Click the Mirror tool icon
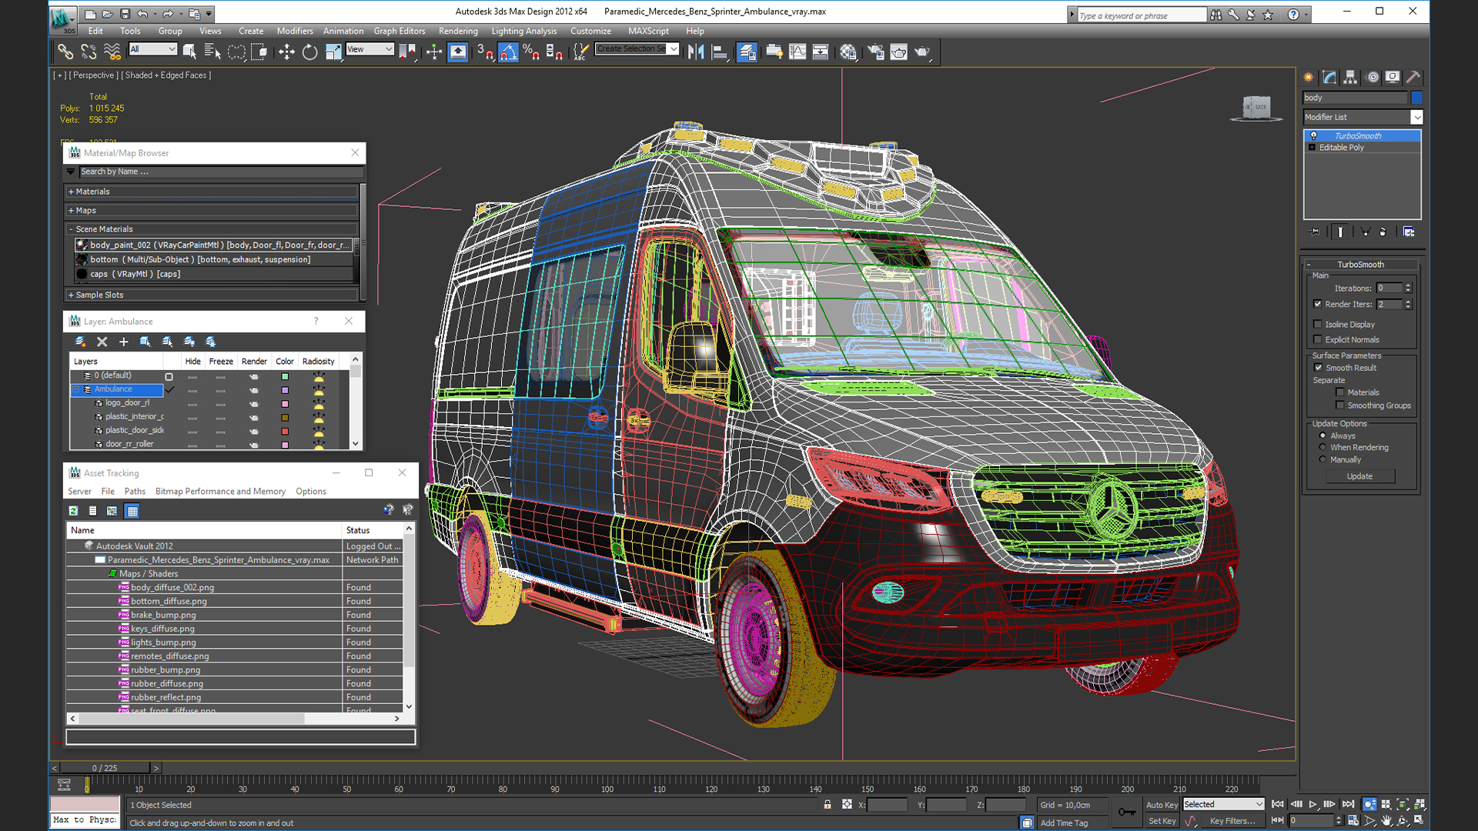1478x831 pixels. (x=696, y=52)
